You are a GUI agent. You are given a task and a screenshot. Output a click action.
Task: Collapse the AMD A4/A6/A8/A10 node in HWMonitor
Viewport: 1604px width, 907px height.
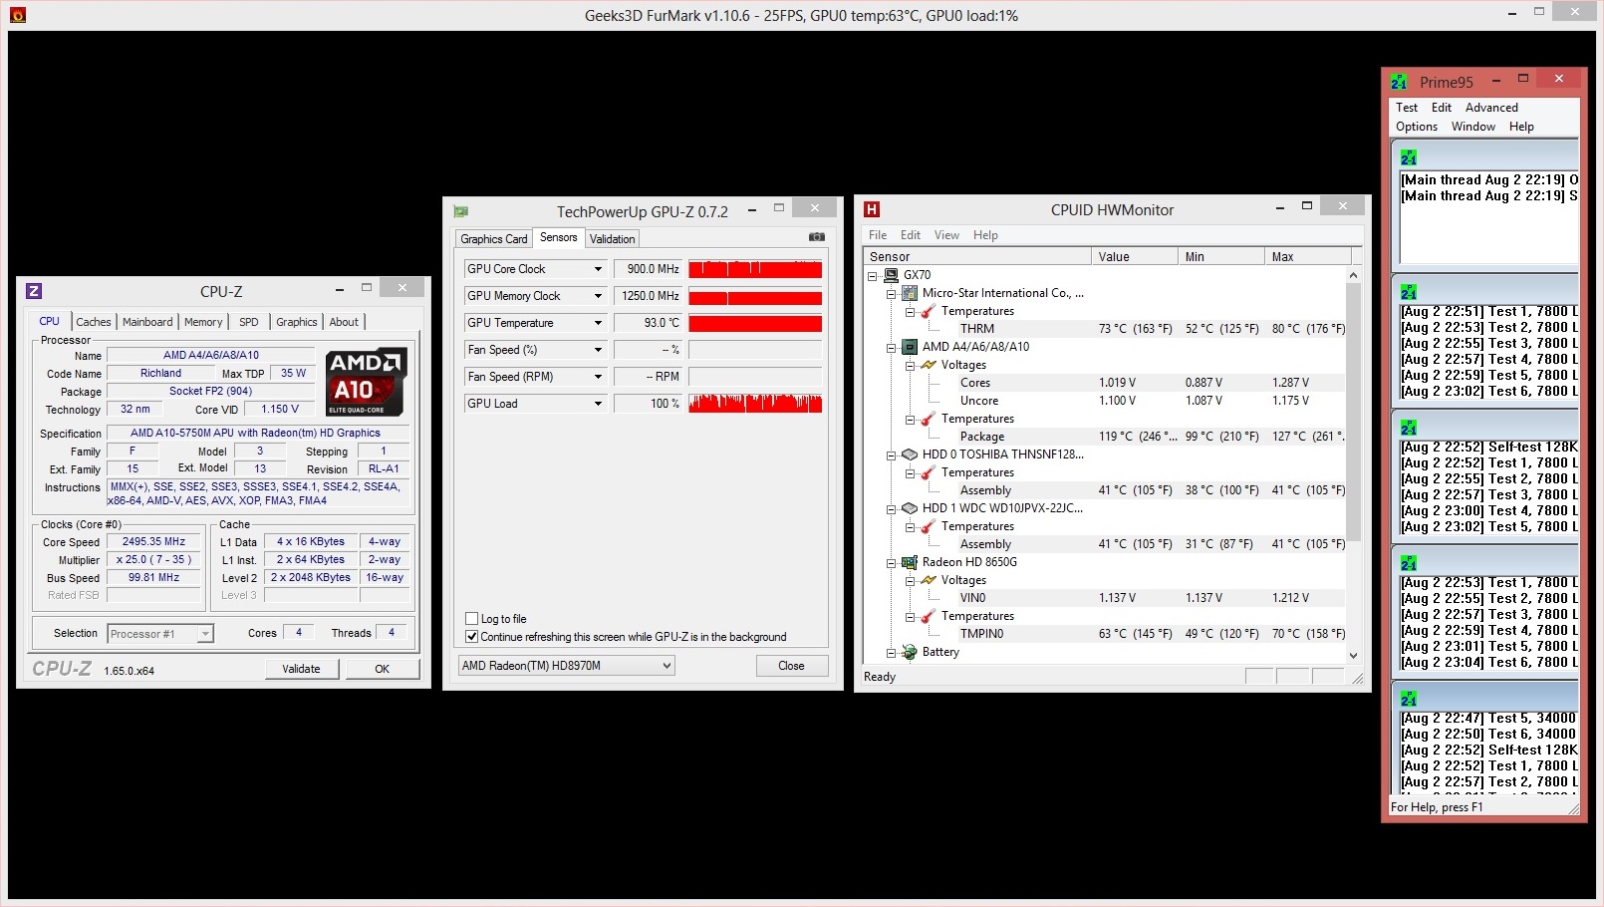[x=892, y=348]
